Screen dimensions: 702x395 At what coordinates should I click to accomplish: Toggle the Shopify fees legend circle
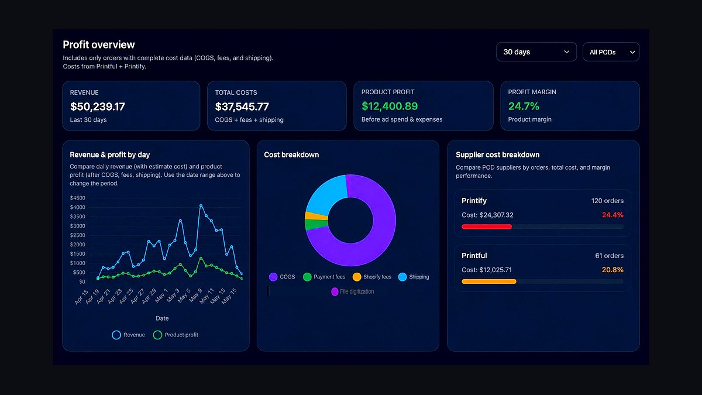(x=357, y=277)
